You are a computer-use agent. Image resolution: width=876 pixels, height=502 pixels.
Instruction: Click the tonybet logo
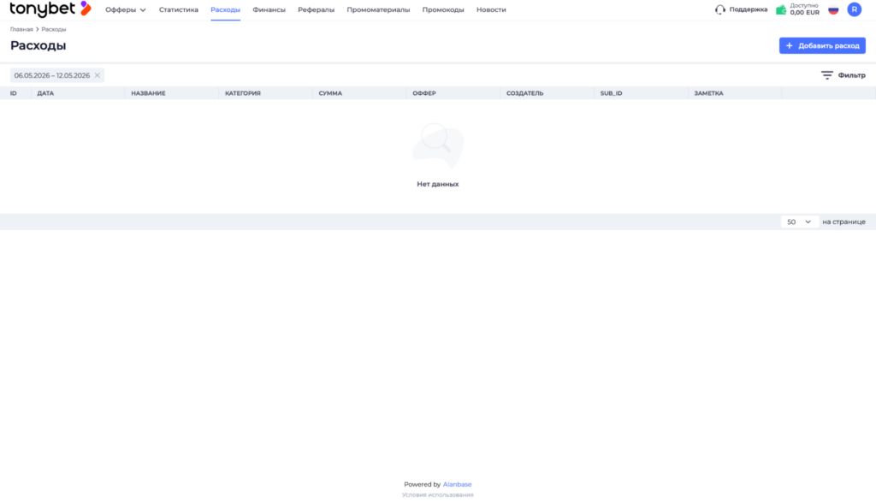50,9
